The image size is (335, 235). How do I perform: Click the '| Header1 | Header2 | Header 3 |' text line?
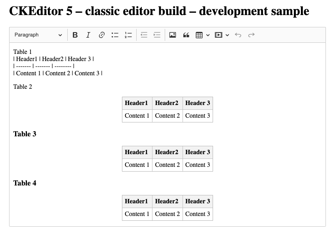click(x=53, y=59)
